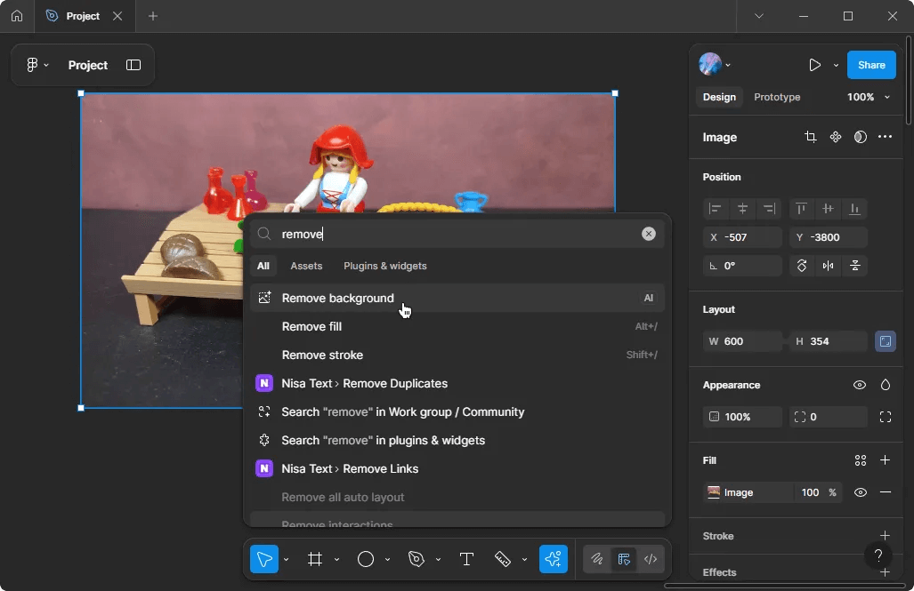Run Nisa Text Remove Links plugin

(x=457, y=468)
